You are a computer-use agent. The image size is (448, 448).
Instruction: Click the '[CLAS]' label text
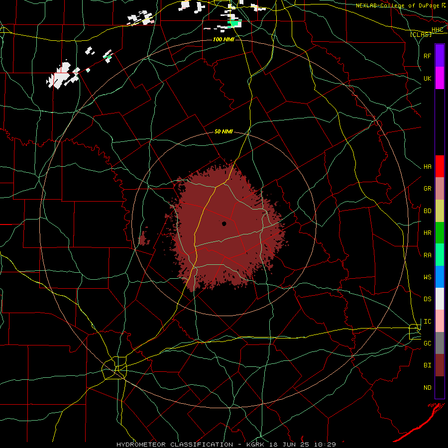tap(421, 35)
